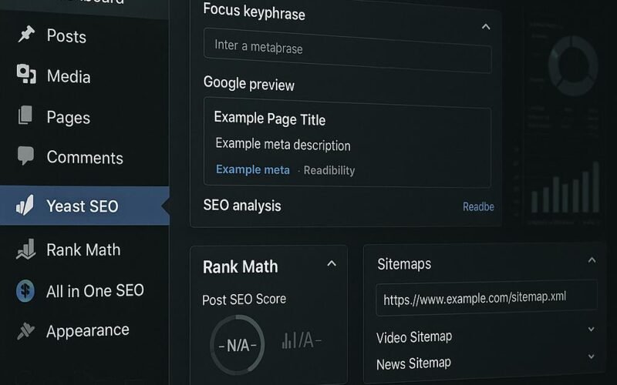Click the donut chart in background panel

click(x=573, y=65)
